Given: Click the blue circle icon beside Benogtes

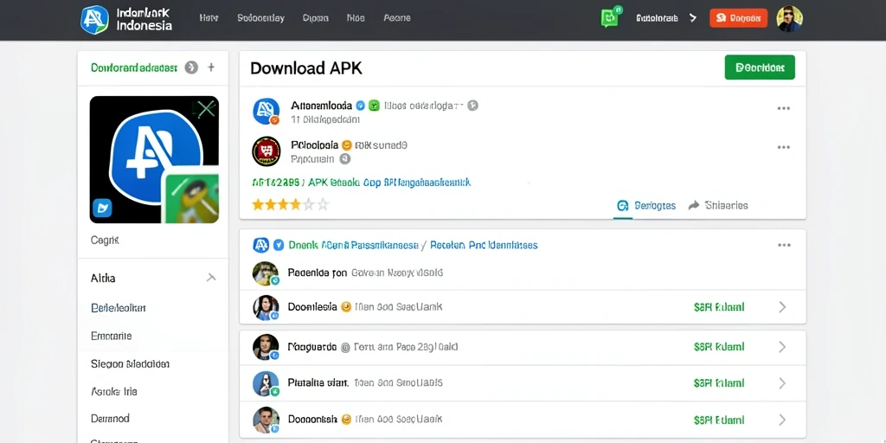Looking at the screenshot, I should [x=623, y=205].
